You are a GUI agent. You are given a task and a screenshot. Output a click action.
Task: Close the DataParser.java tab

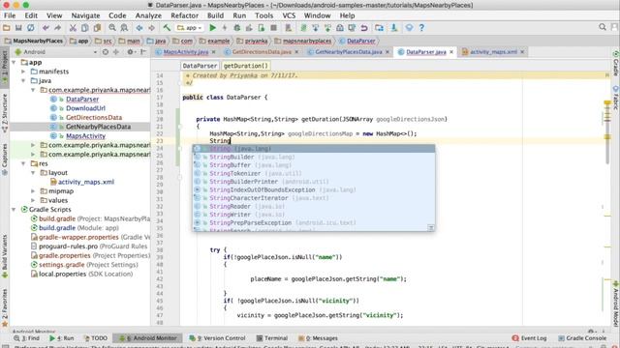click(451, 51)
